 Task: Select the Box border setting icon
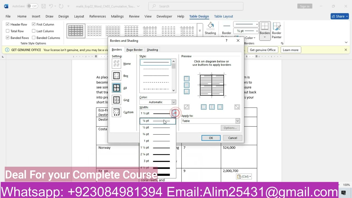tap(116, 76)
